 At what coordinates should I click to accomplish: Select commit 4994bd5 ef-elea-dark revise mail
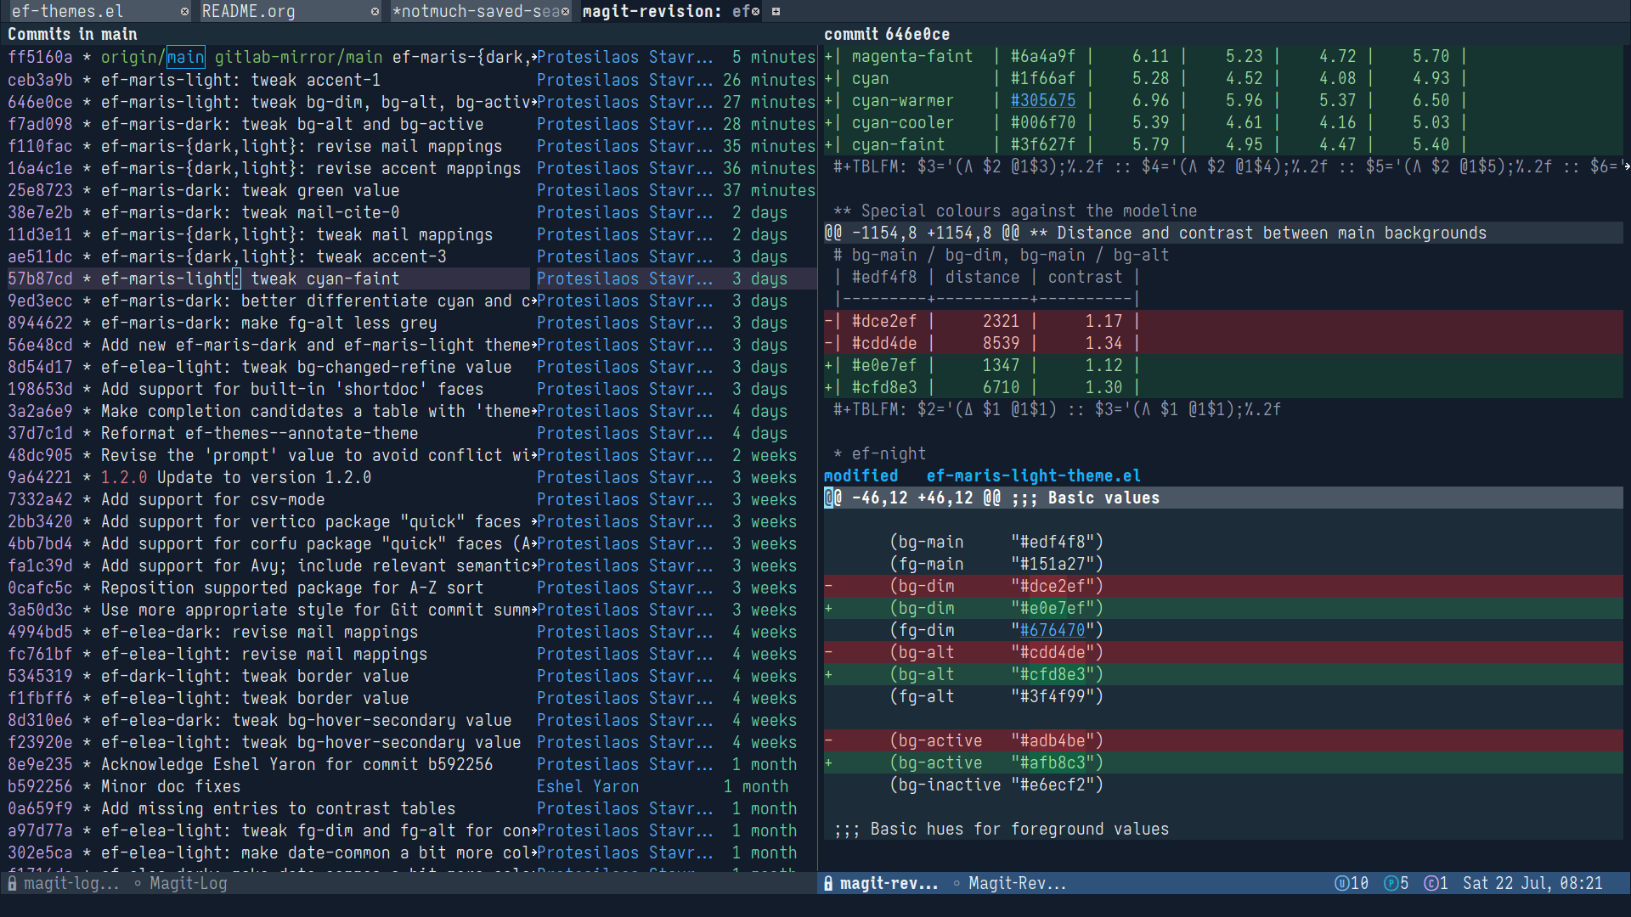click(411, 632)
